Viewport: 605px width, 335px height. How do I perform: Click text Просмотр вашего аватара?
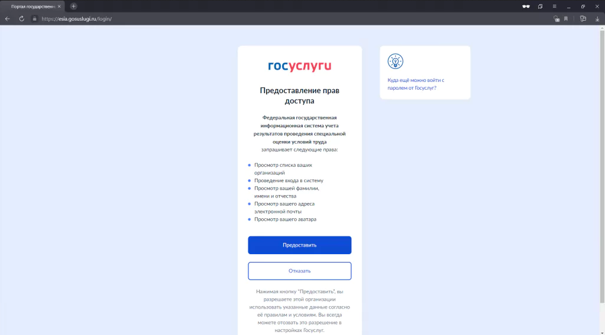(285, 219)
